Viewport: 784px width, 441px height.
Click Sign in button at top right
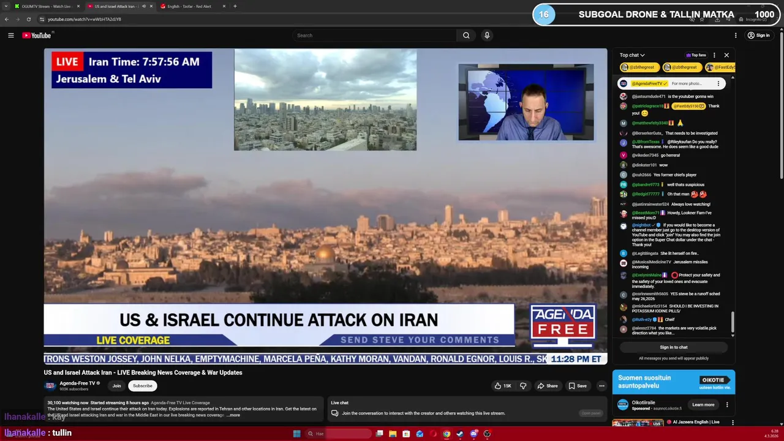(x=758, y=36)
